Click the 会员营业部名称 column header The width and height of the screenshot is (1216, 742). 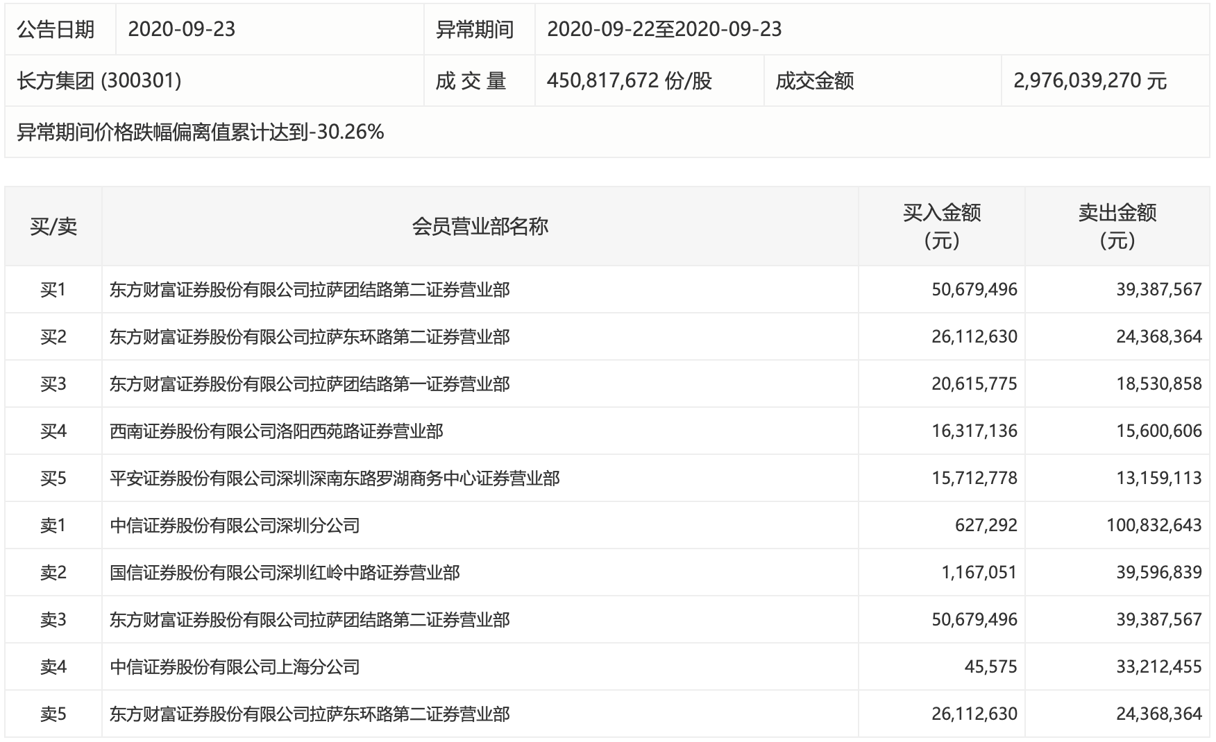click(x=480, y=227)
